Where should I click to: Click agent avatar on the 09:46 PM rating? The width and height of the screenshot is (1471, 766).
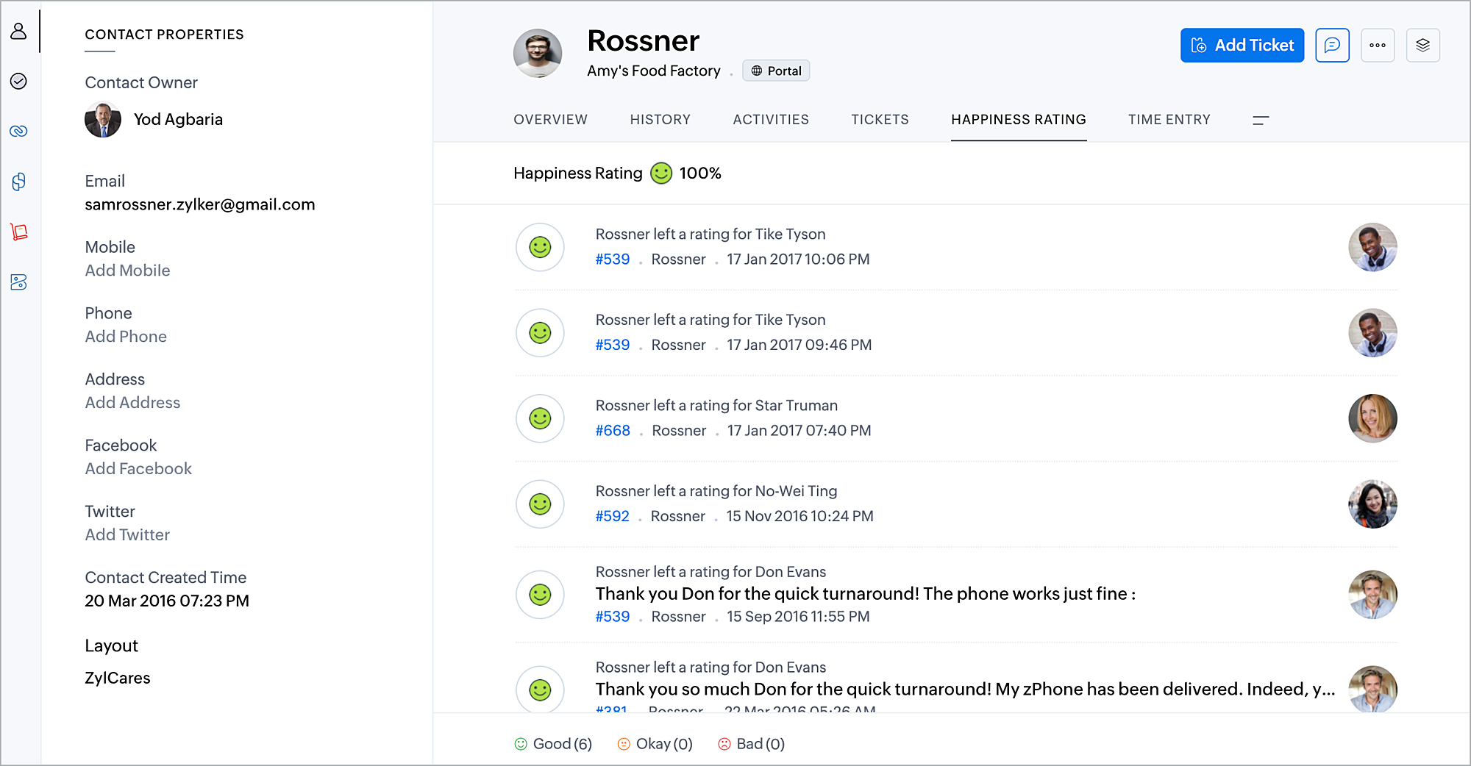tap(1372, 333)
